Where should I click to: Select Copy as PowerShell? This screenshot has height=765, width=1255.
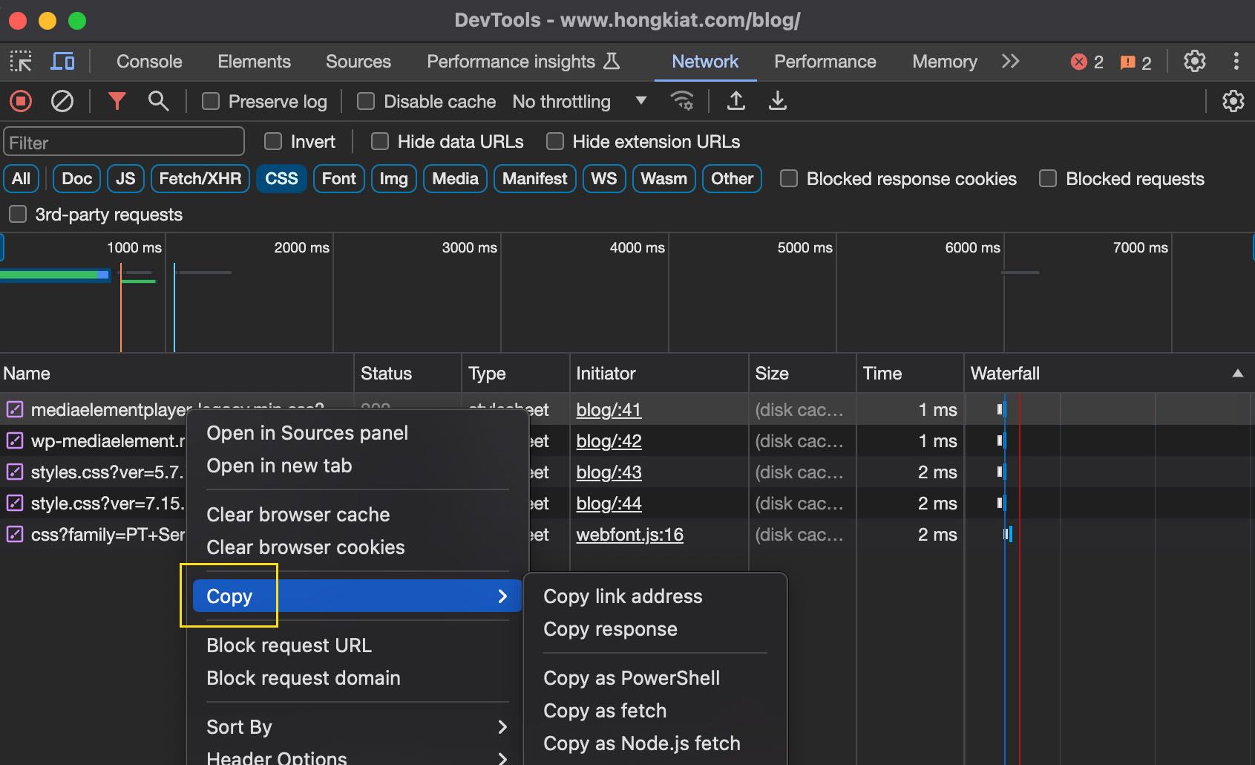click(x=632, y=678)
